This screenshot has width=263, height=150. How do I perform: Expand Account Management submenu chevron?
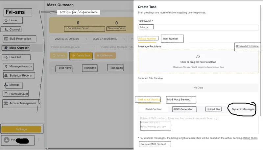[x=40, y=103]
